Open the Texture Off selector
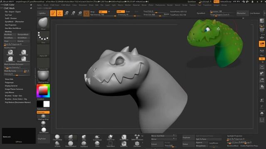 [x=43, y=63]
